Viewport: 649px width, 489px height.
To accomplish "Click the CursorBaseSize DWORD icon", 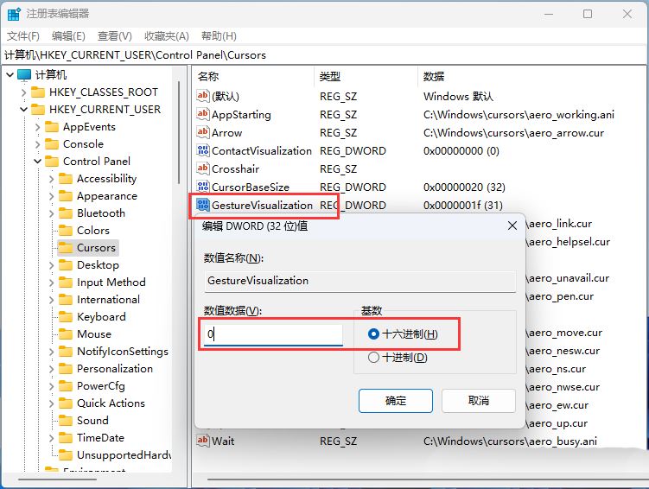I will pyautogui.click(x=203, y=187).
